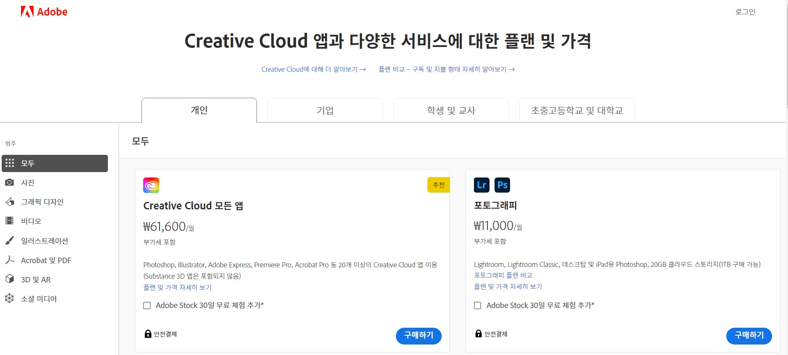Open the 초중고등학교 및 대학교 tab
788x355 pixels.
pos(577,110)
